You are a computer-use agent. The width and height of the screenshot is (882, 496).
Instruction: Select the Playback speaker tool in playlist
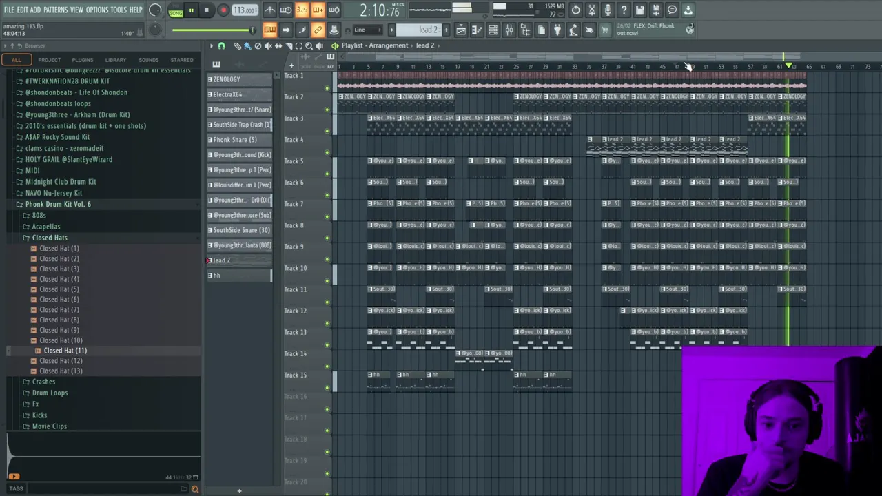pos(319,45)
